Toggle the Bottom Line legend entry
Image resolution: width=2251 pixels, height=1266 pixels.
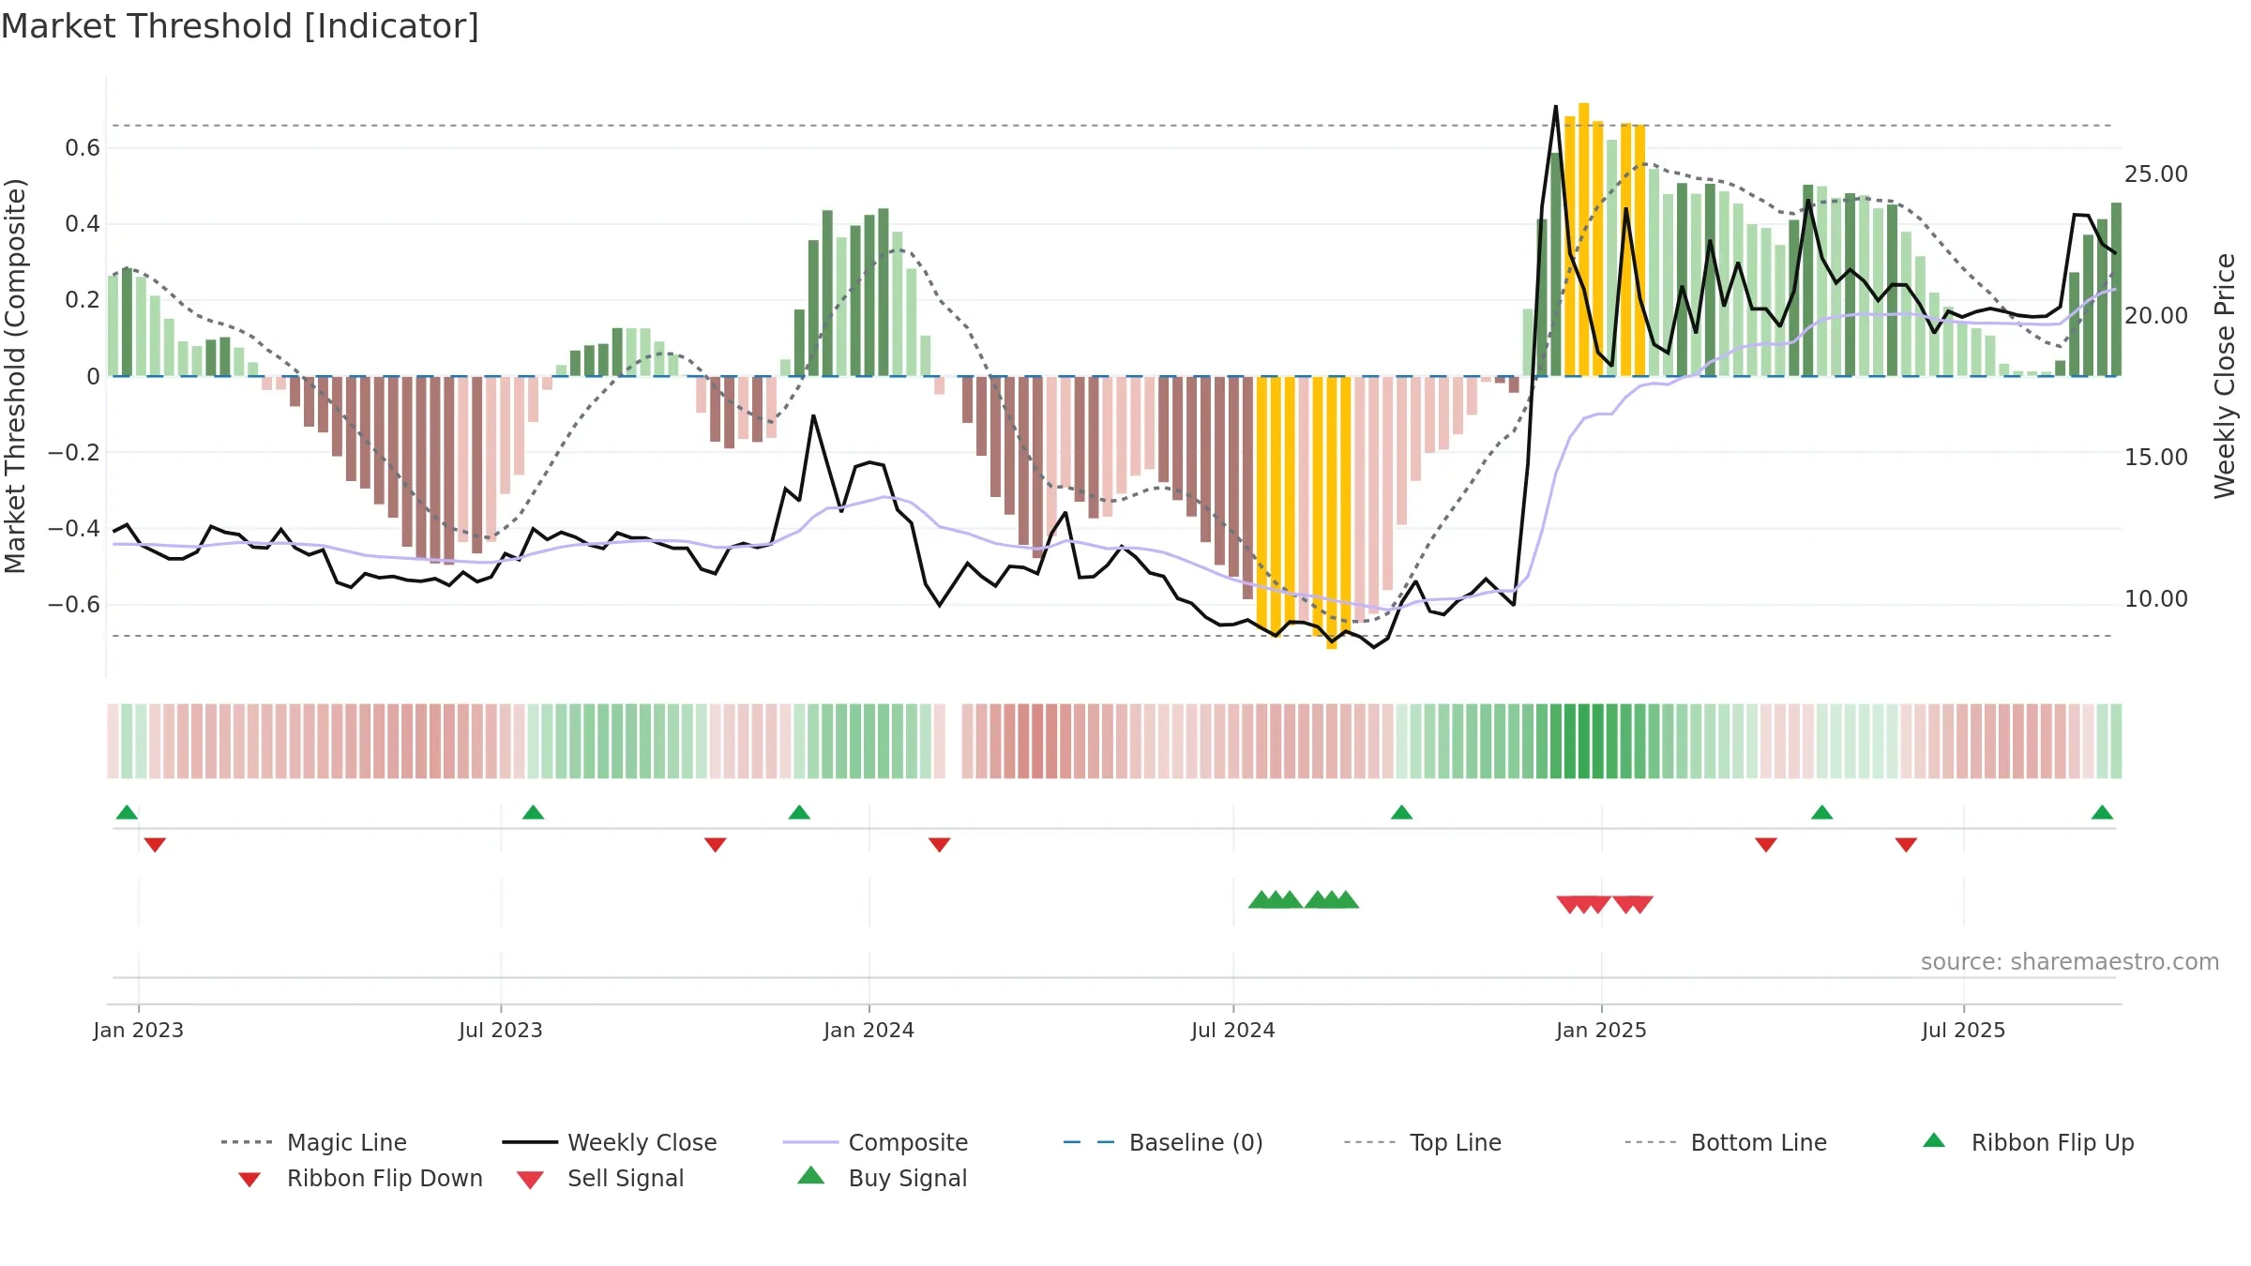1726,1142
